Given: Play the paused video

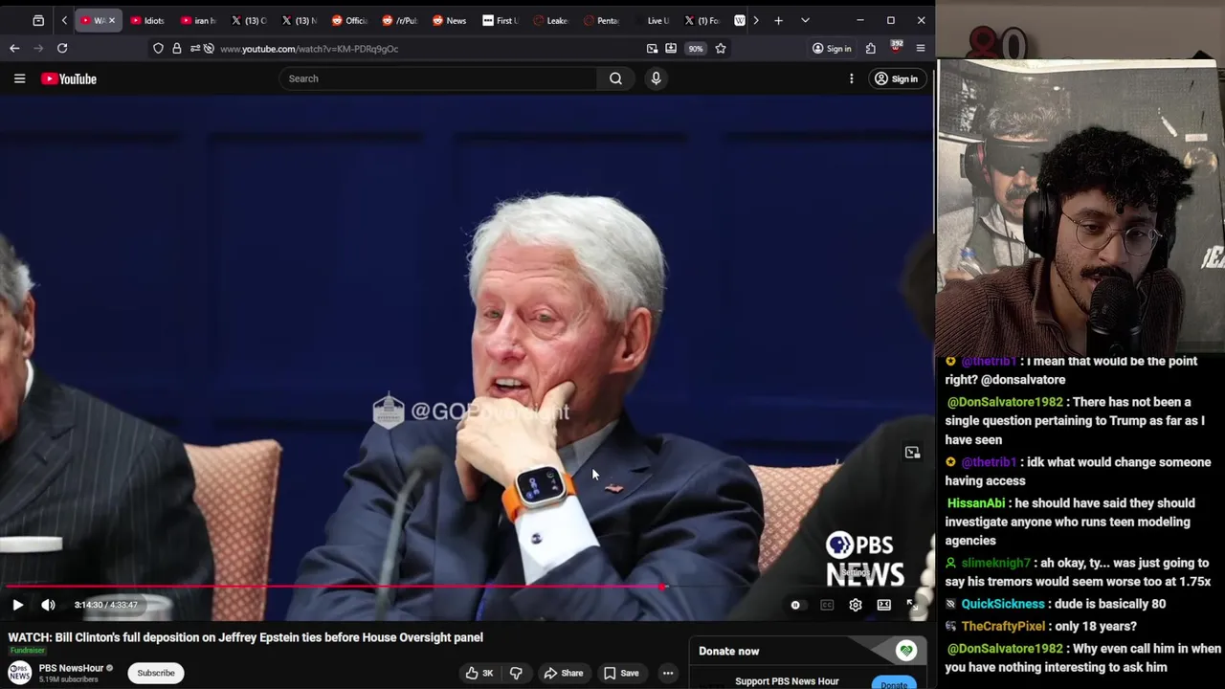Looking at the screenshot, I should [17, 605].
